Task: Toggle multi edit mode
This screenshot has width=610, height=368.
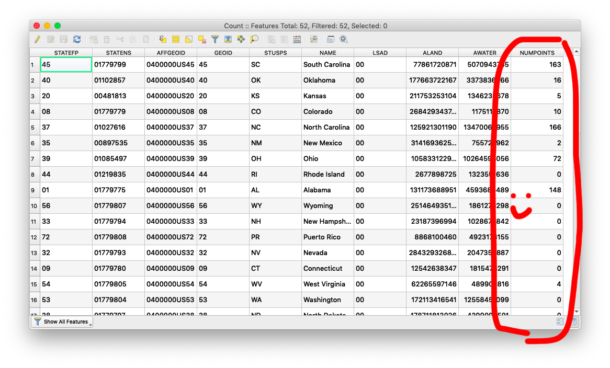Action: pos(51,39)
